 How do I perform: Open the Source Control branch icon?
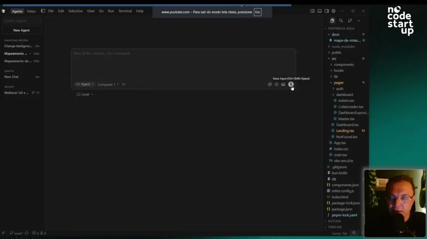tap(350, 21)
